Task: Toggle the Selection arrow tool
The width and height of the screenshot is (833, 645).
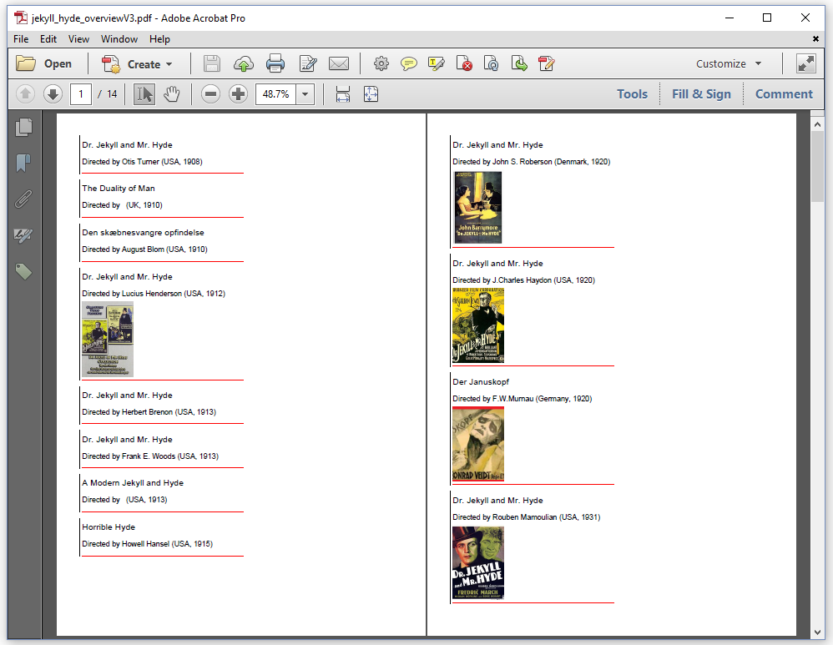Action: (x=144, y=94)
